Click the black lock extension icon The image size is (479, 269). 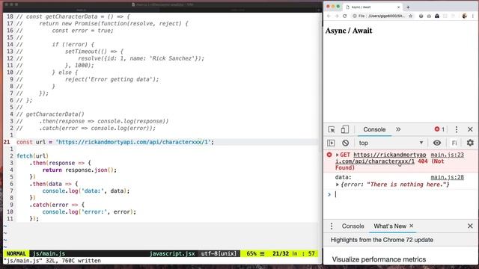click(x=437, y=16)
